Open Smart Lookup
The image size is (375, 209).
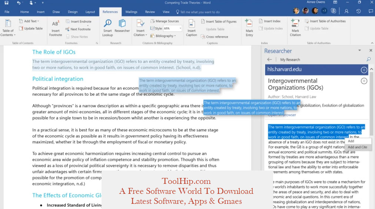tap(107, 28)
